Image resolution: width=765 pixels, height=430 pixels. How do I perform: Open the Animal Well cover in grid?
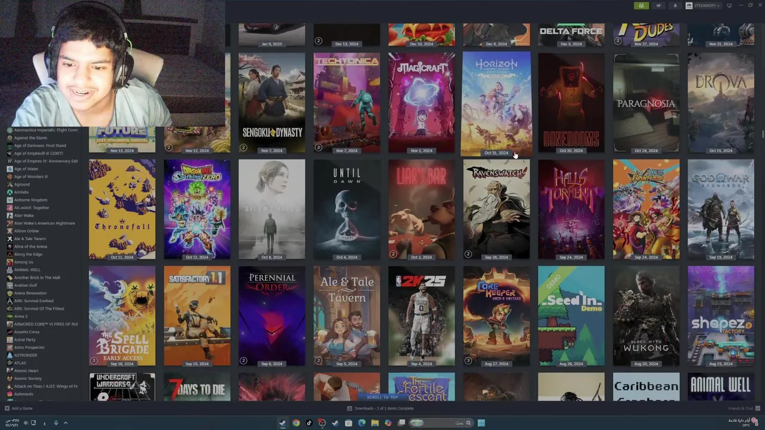[721, 387]
